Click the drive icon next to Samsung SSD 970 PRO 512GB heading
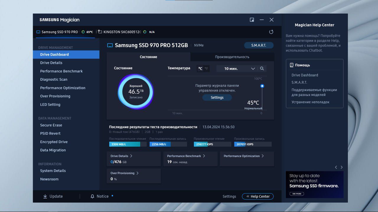378x212 pixels. [x=110, y=45]
